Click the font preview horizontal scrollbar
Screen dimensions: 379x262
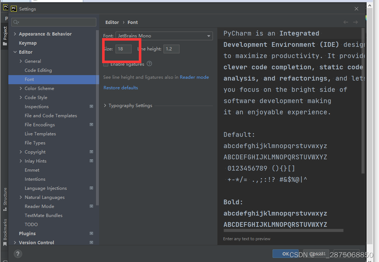click(283, 230)
